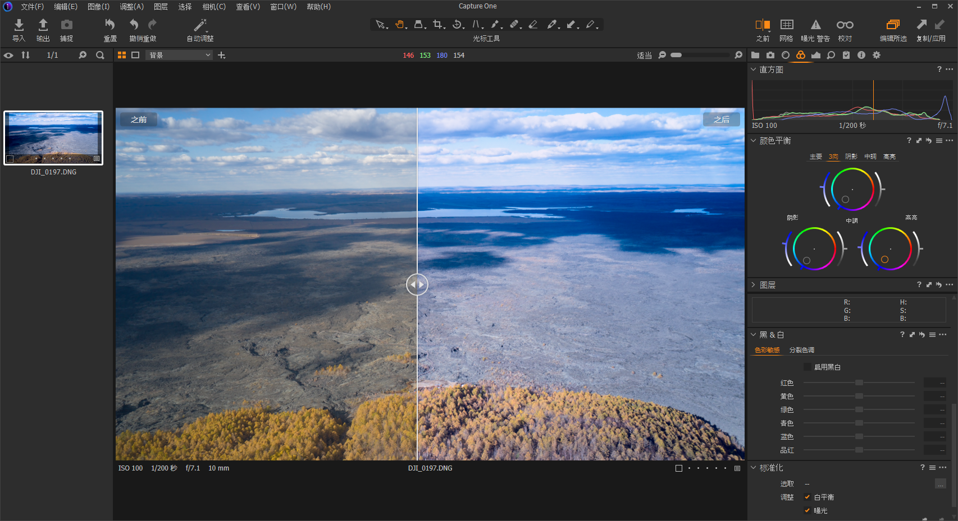This screenshot has width=958, height=521.
Task: Open the Library folder tool tab
Action: pyautogui.click(x=755, y=55)
